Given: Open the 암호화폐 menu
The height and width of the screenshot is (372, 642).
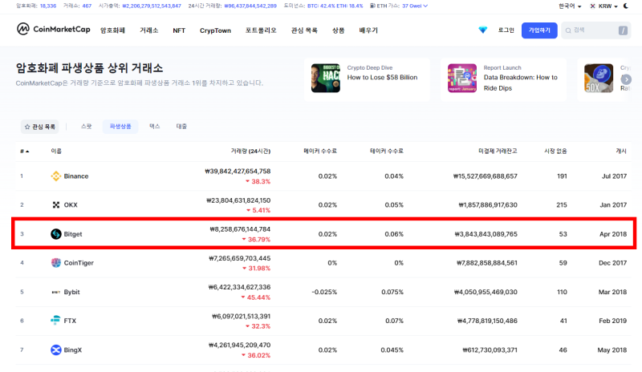Looking at the screenshot, I should coord(112,30).
